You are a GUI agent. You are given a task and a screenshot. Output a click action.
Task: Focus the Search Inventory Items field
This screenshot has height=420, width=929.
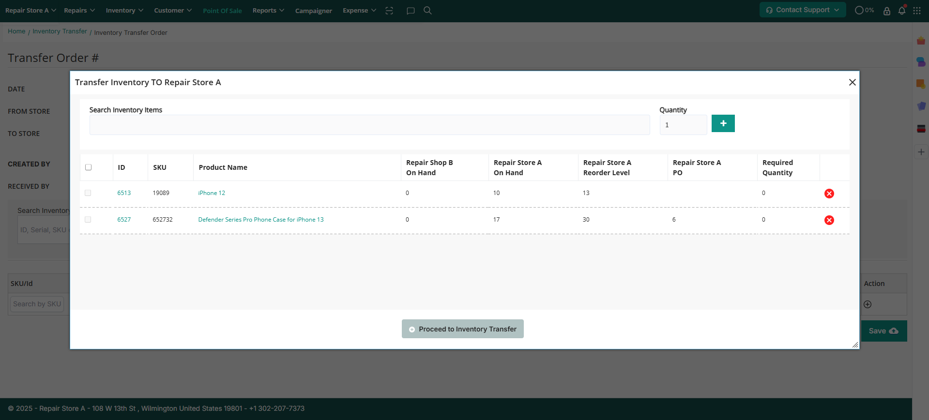point(369,125)
